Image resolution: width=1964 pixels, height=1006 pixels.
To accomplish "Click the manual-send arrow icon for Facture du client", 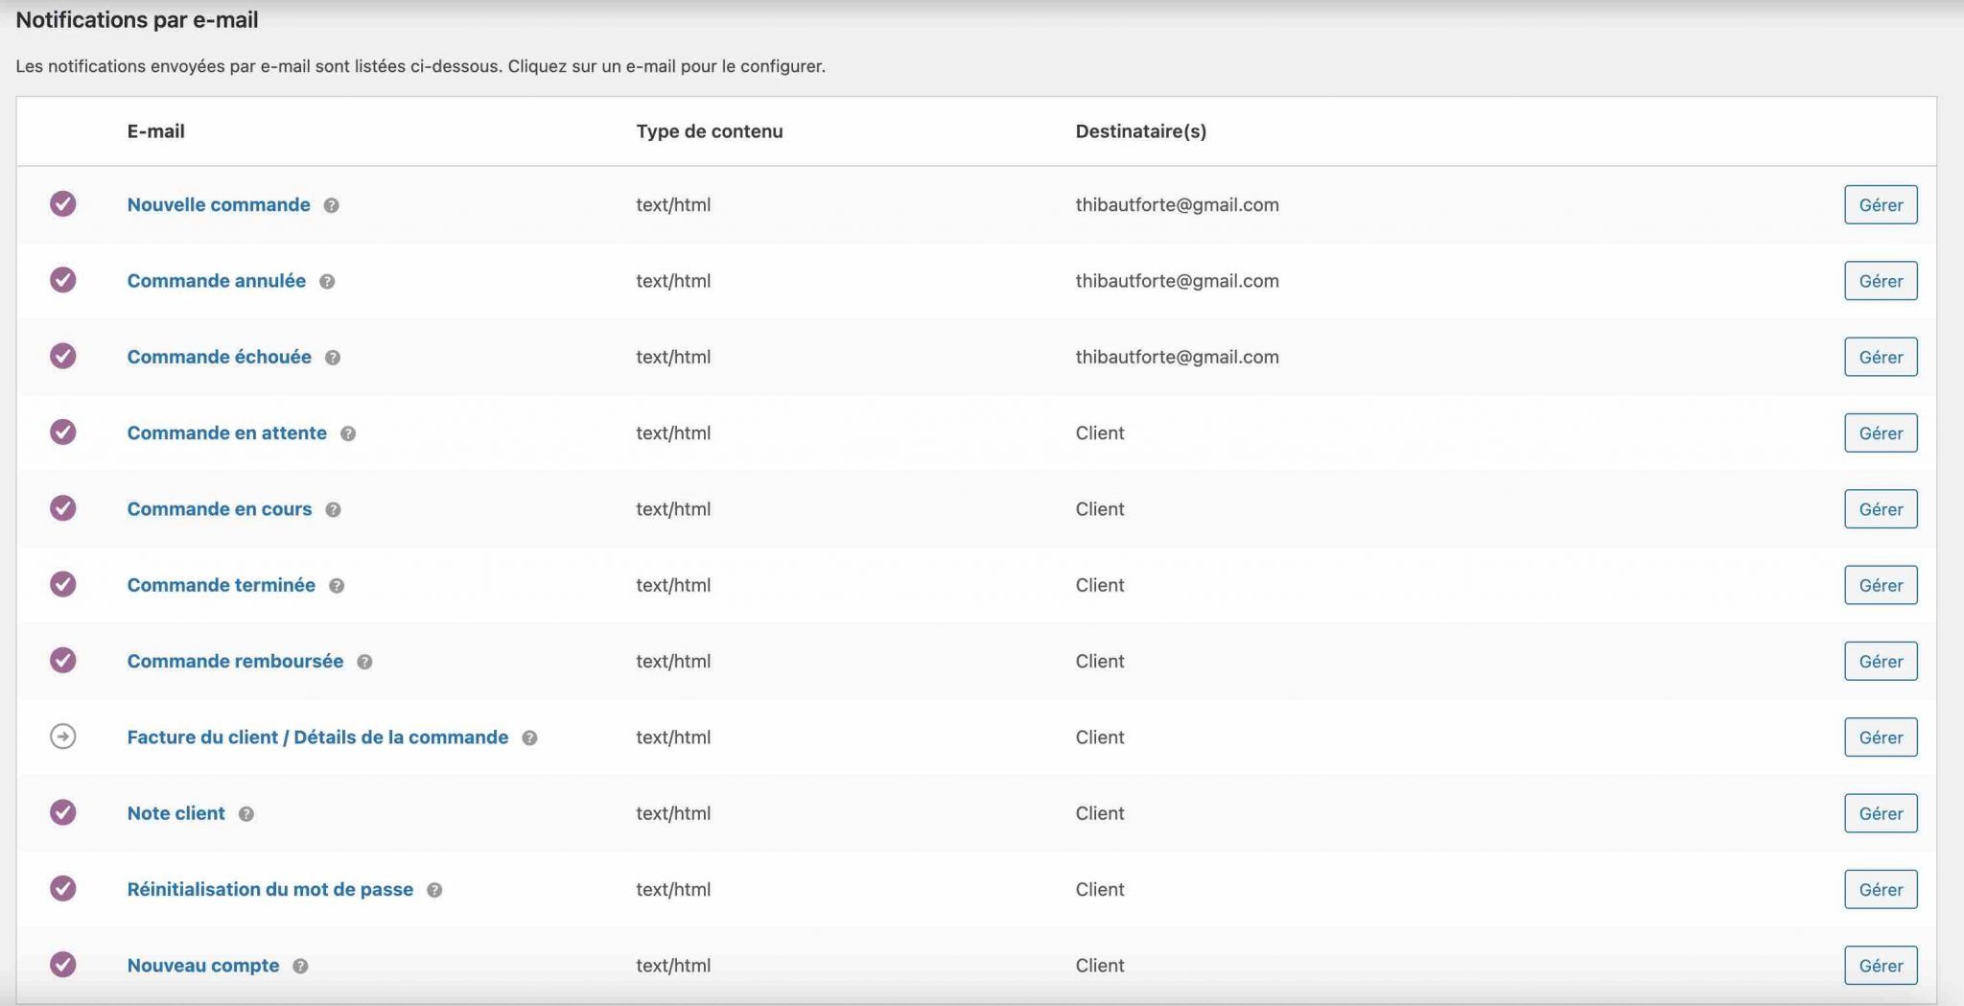I will coord(63,737).
